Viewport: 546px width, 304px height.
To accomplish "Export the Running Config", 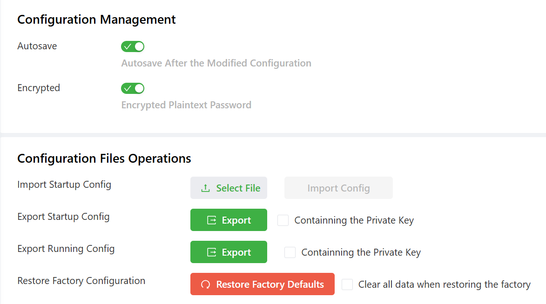I will [229, 252].
